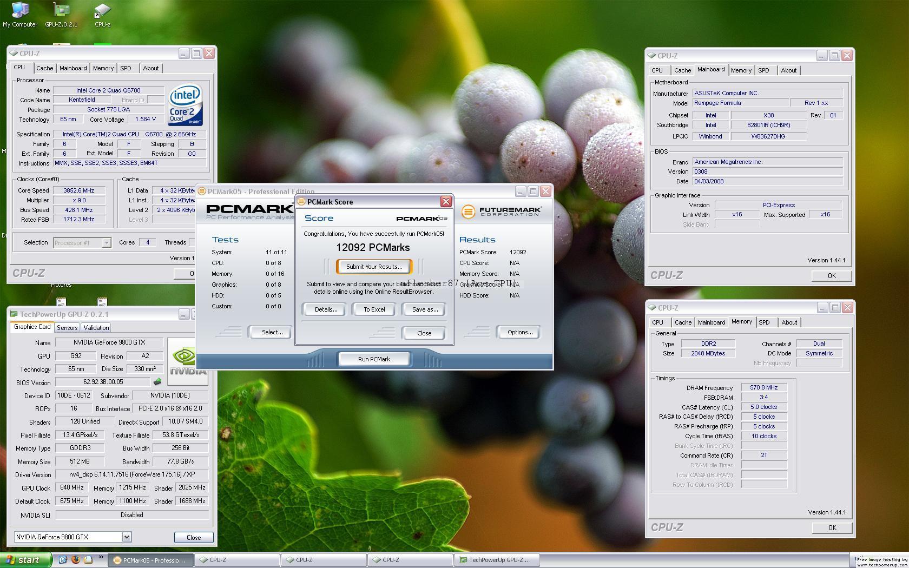Click the Details... button
The width and height of the screenshot is (909, 568).
click(x=326, y=309)
